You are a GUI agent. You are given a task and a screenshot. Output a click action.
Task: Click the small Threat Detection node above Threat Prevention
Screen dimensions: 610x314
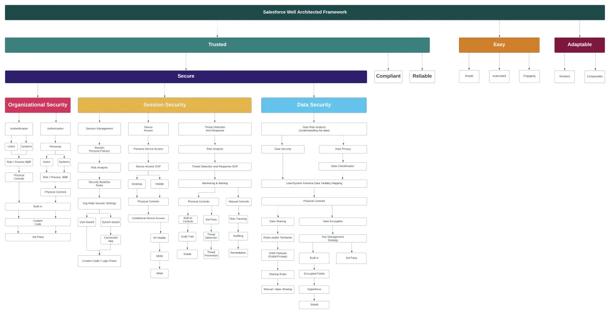(x=211, y=236)
